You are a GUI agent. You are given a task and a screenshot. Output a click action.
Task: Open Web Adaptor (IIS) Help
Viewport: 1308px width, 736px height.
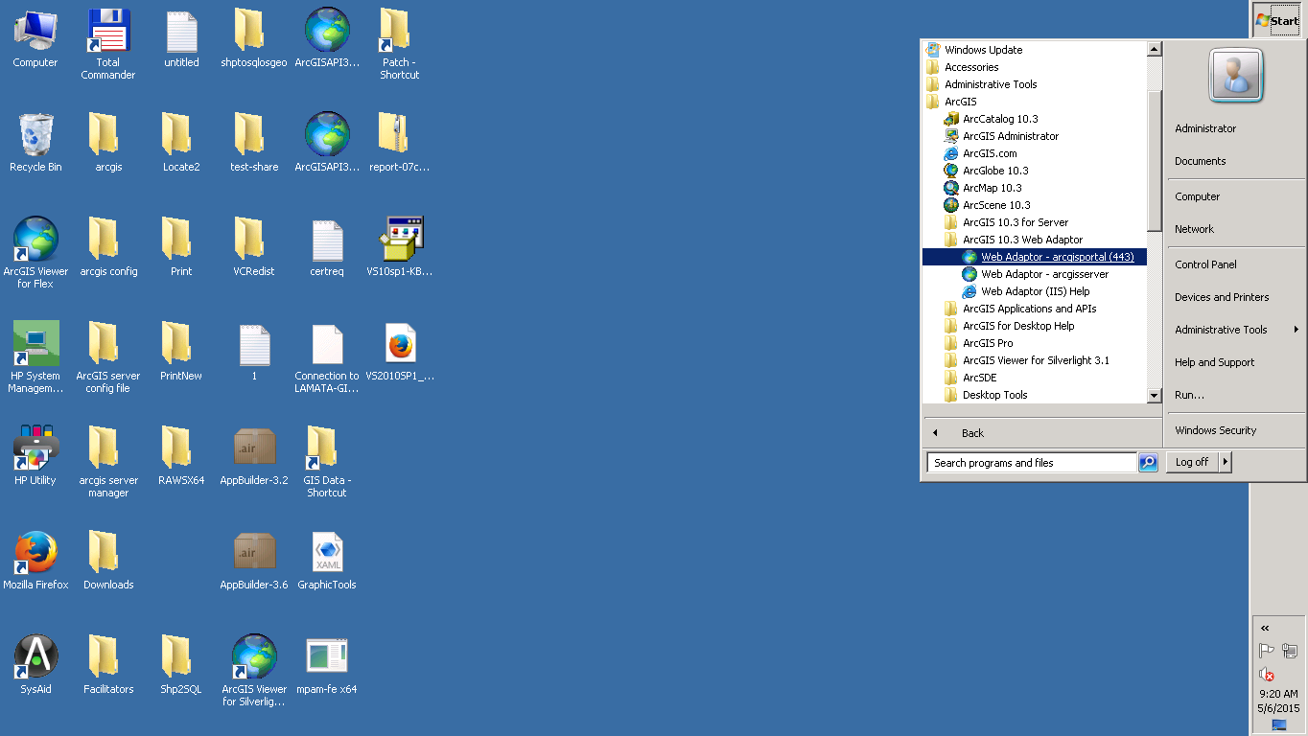coord(1035,291)
